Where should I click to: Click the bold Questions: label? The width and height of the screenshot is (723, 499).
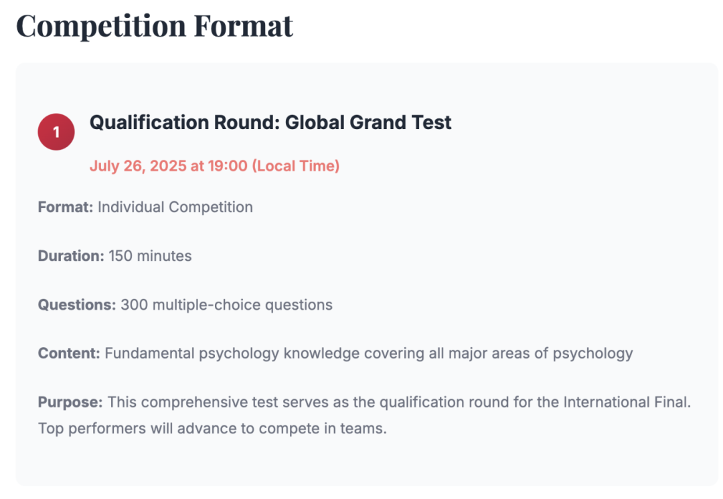[77, 305]
